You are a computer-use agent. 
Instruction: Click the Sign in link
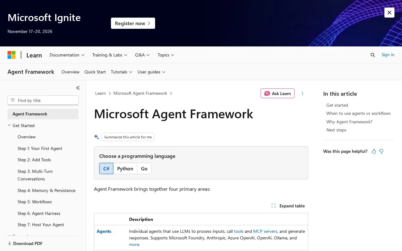tap(388, 55)
